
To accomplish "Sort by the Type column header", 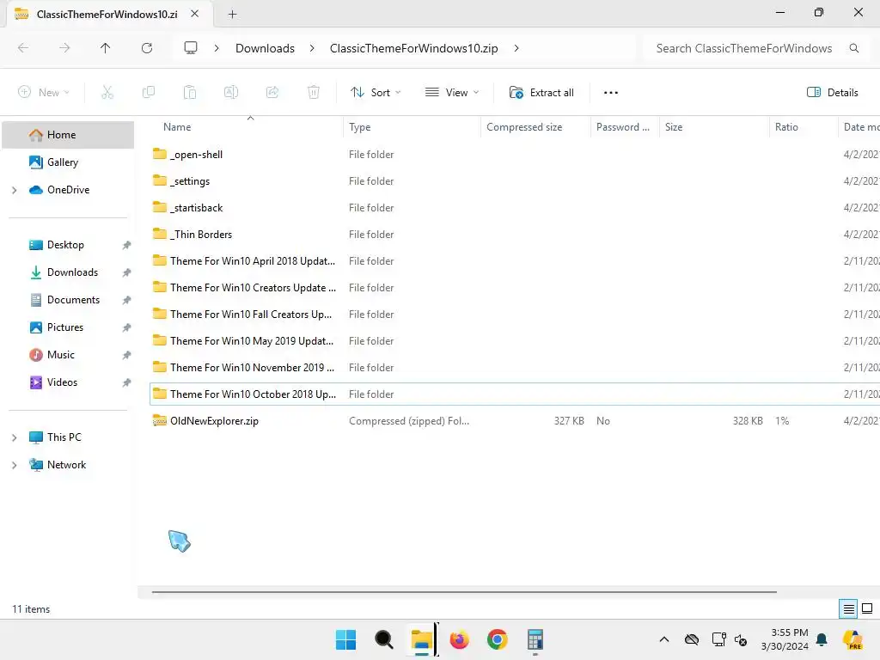I will click(x=412, y=127).
